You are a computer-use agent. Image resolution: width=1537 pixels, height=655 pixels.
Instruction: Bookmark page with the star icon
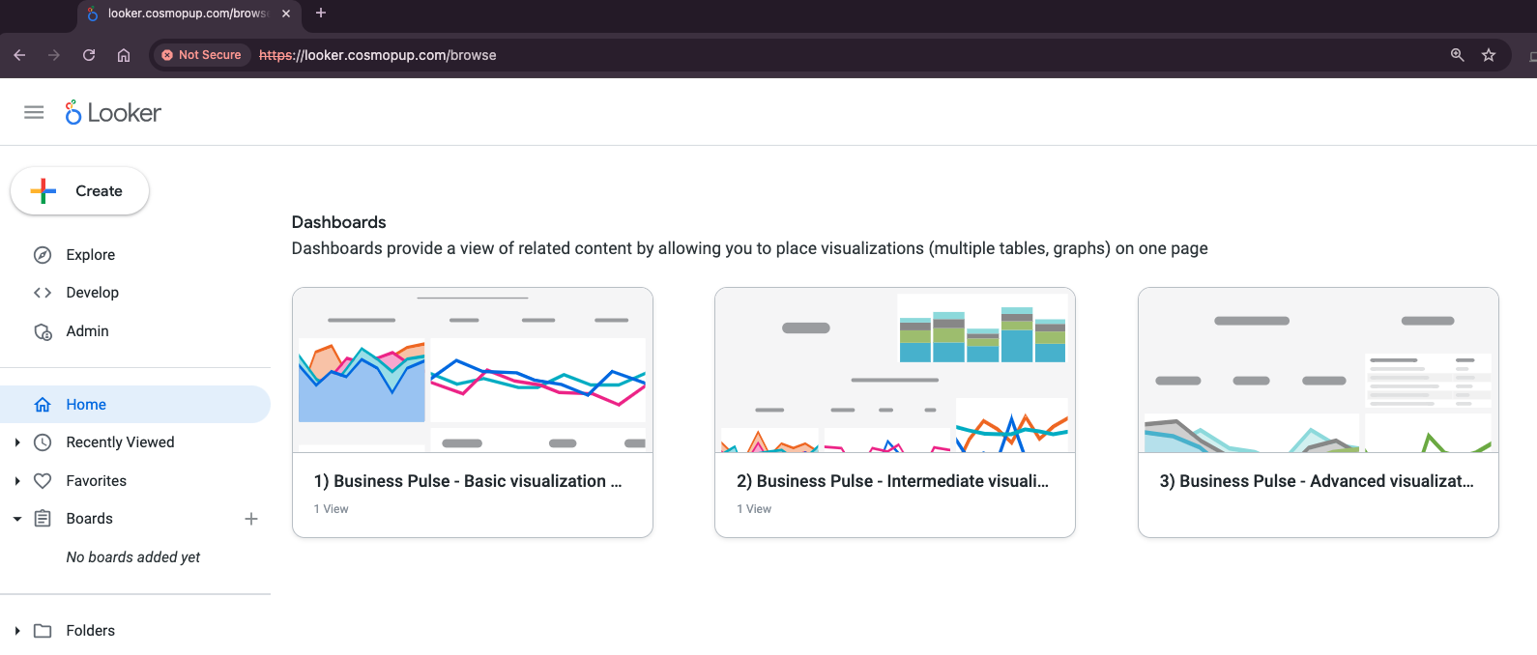[x=1489, y=55]
